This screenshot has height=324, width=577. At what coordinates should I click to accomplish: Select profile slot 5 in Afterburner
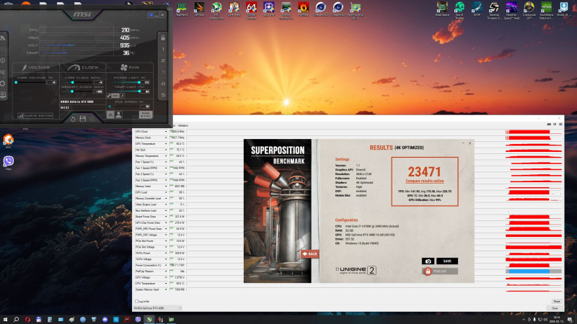point(163,95)
